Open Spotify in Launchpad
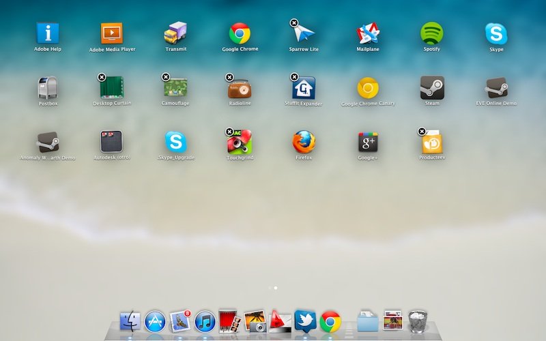Viewport: 546px width, 341px height. 431,33
